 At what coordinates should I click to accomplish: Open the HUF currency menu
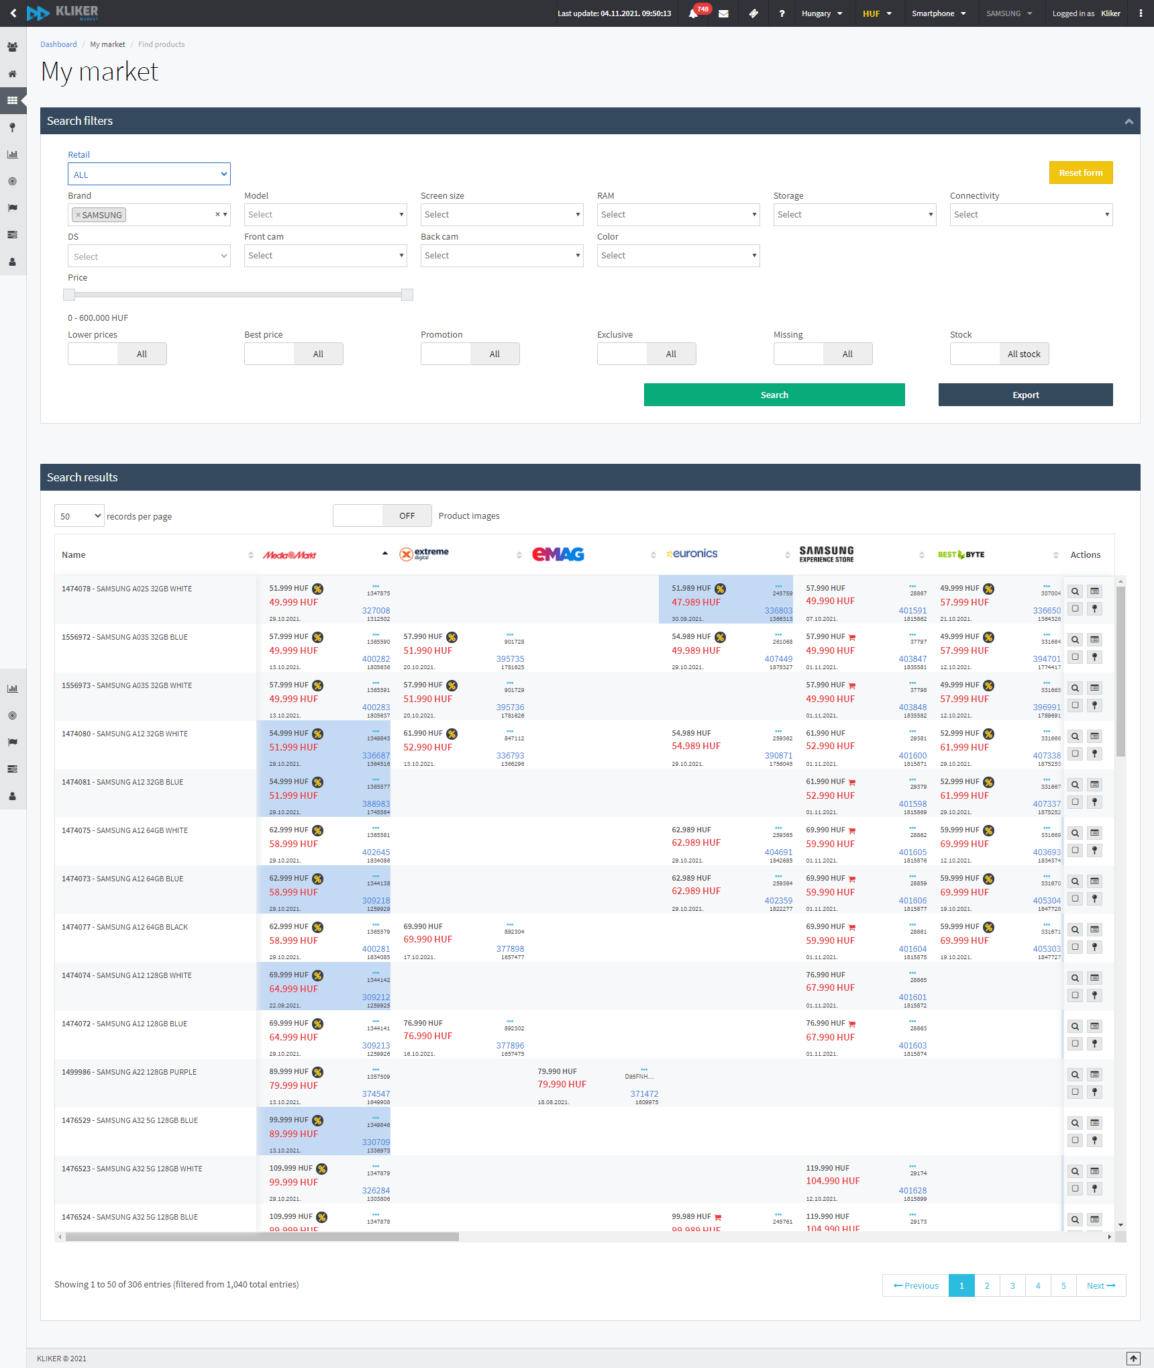coord(877,13)
